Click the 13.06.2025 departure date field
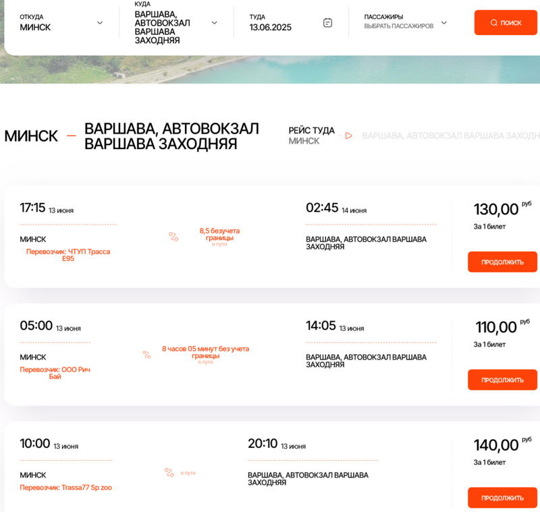 271,27
